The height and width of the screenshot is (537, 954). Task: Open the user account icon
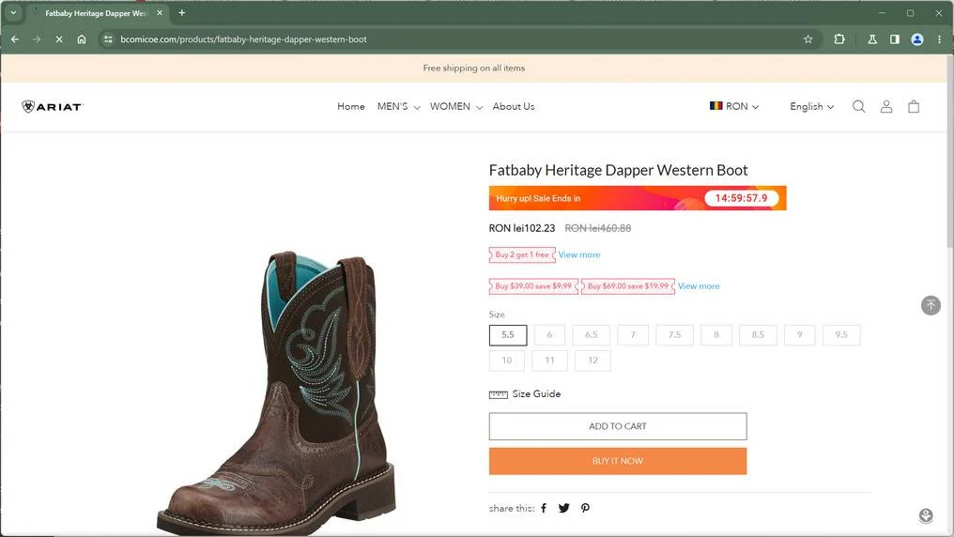[x=886, y=106]
